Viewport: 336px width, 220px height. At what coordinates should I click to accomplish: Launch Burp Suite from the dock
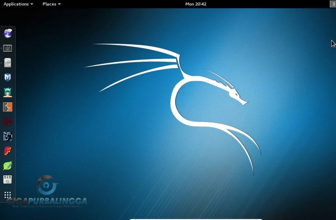point(7,107)
